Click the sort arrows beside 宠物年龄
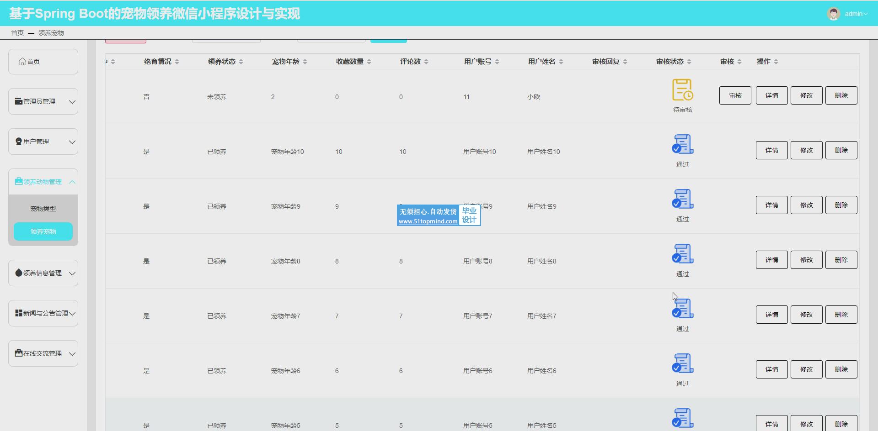 pyautogui.click(x=305, y=62)
